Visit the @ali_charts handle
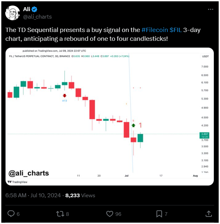Screen dimensions: 220x224 [37, 17]
